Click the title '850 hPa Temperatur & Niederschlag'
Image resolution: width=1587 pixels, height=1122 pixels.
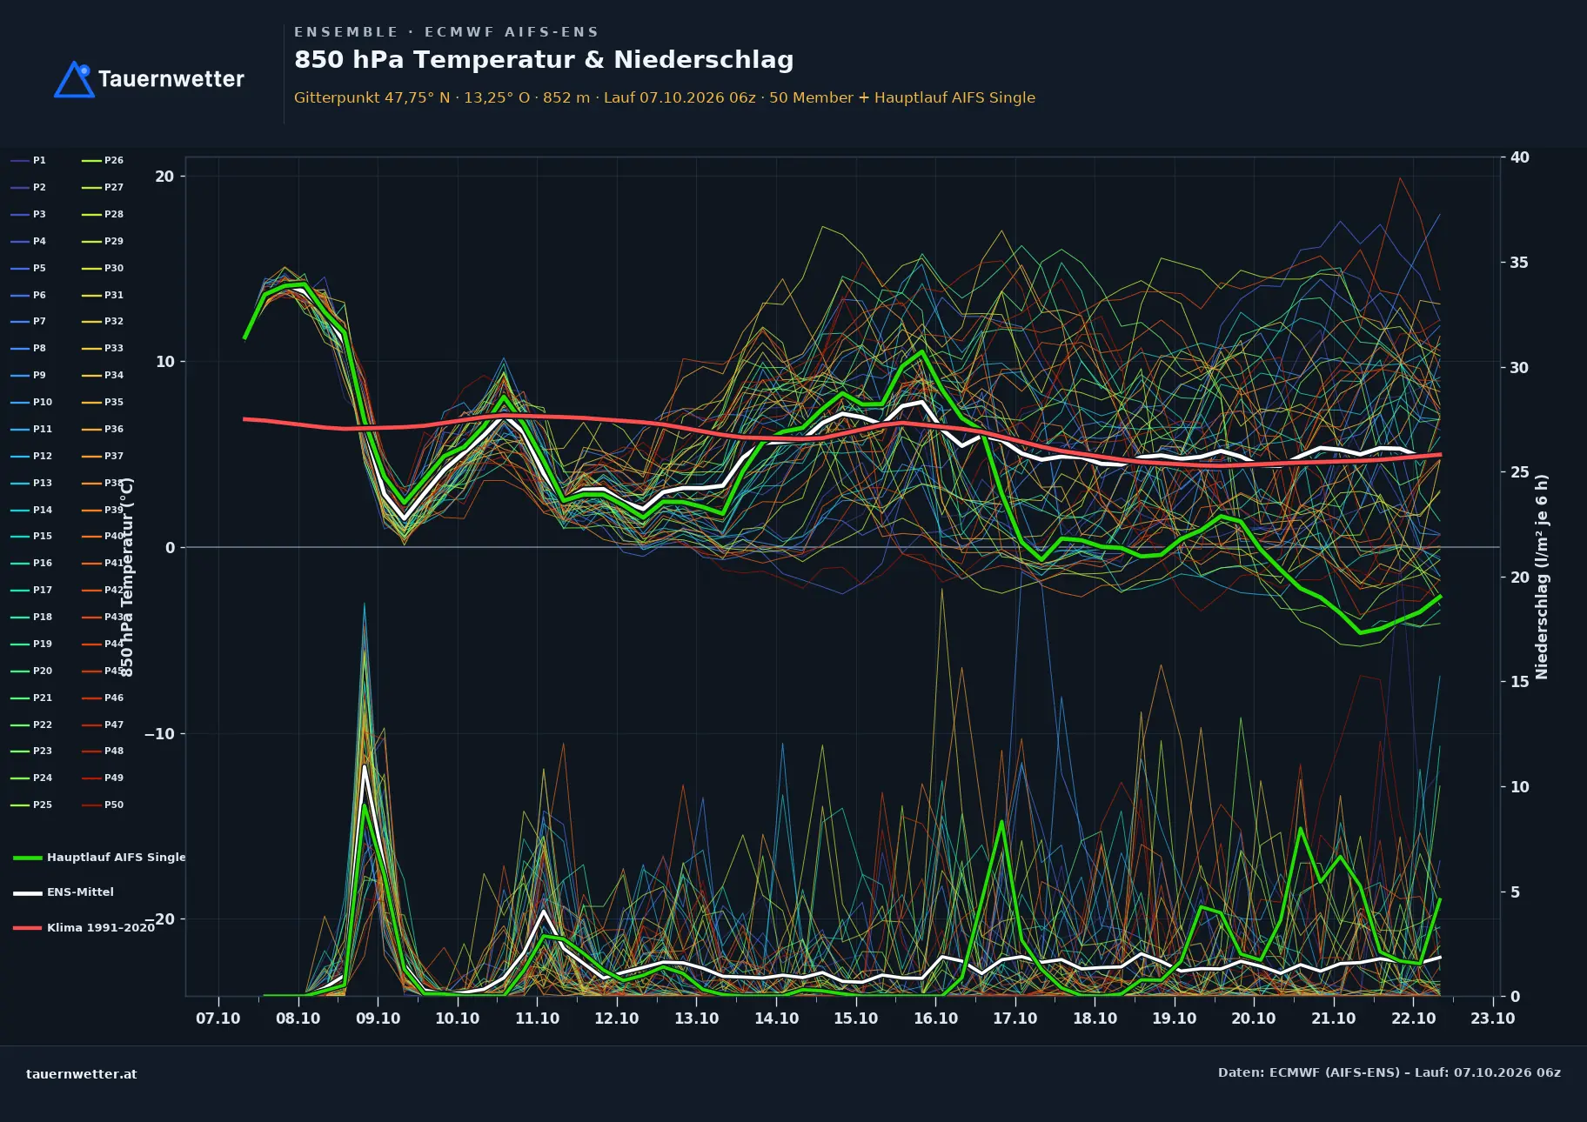pos(544,60)
